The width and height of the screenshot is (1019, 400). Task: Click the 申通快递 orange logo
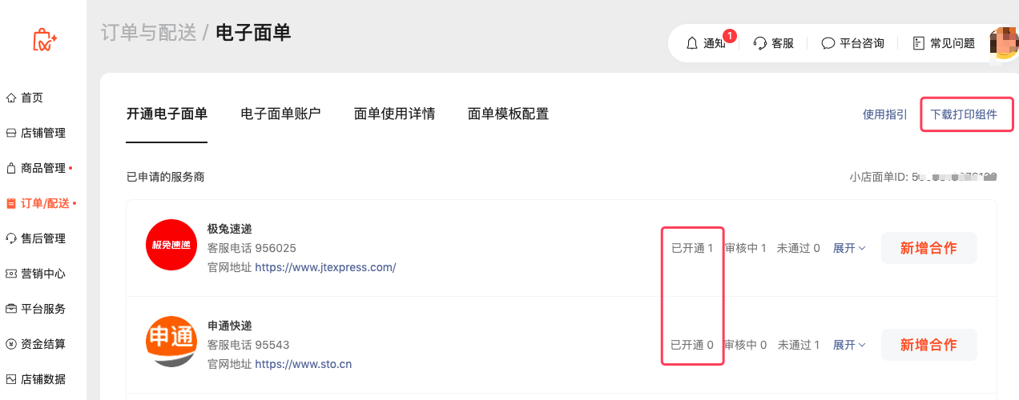tap(171, 342)
